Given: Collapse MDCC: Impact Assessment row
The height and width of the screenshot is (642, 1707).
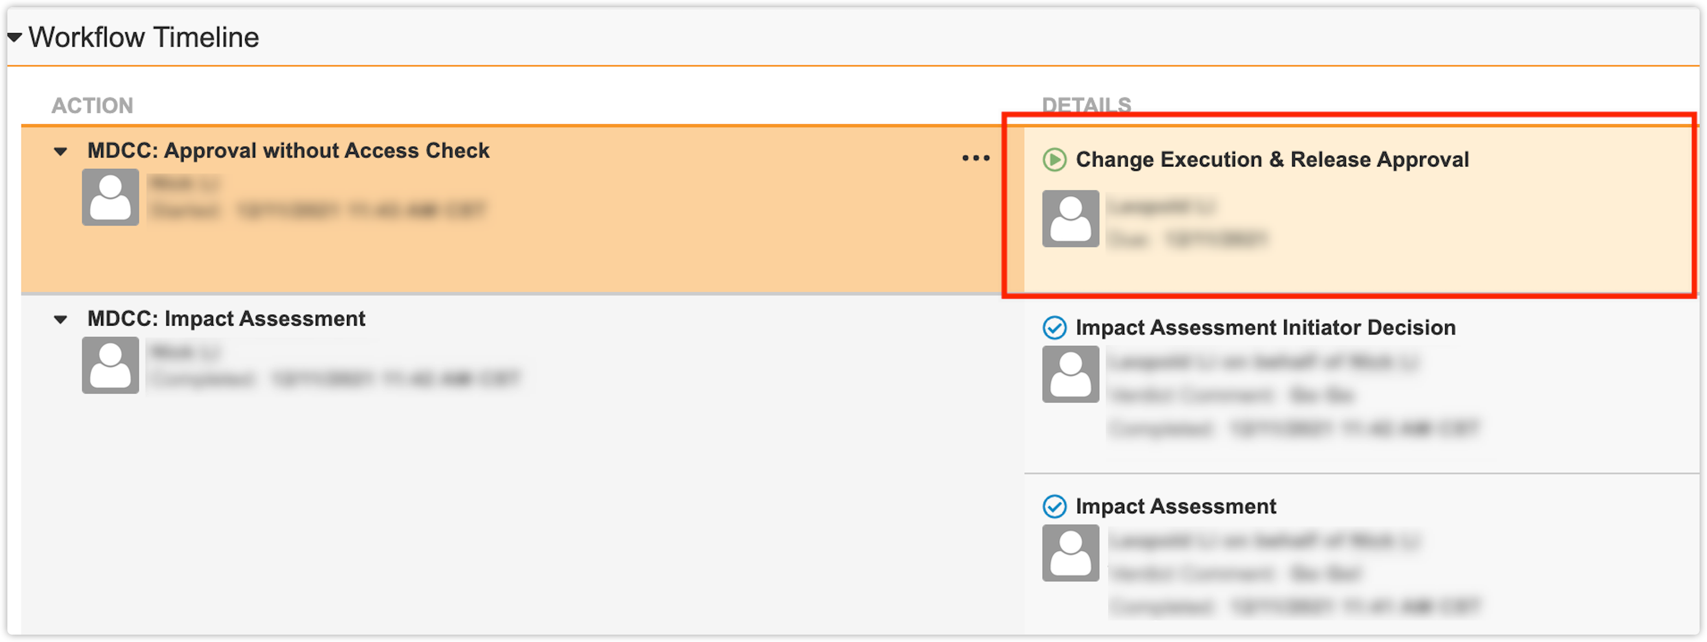Looking at the screenshot, I should (60, 320).
